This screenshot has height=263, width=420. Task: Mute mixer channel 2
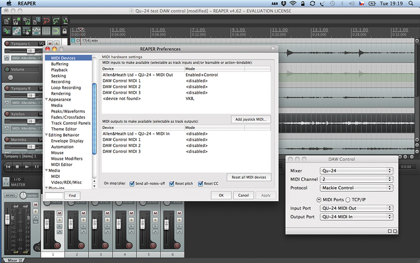click(83, 213)
